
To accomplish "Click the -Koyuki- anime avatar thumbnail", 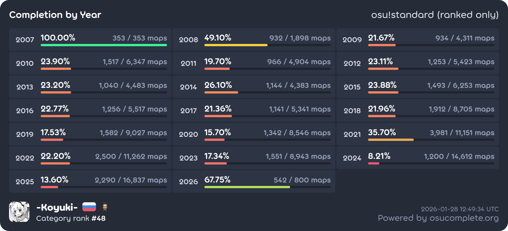I will 19,212.
